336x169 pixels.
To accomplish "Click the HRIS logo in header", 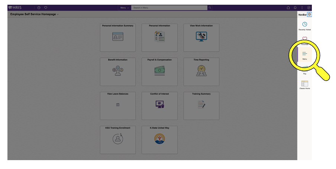I will (x=15, y=8).
